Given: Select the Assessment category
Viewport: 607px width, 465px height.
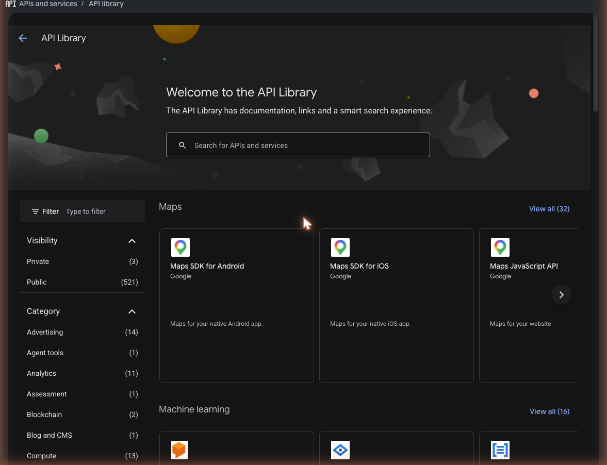Looking at the screenshot, I should [x=83, y=394].
